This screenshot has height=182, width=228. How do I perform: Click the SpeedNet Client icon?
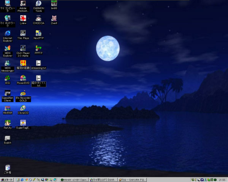[x=8, y=93]
